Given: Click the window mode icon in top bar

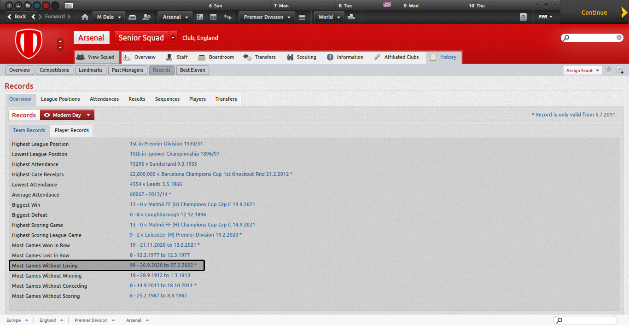Looking at the screenshot, I should tap(18, 6).
